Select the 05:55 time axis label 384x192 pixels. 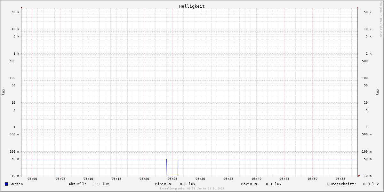(340, 179)
